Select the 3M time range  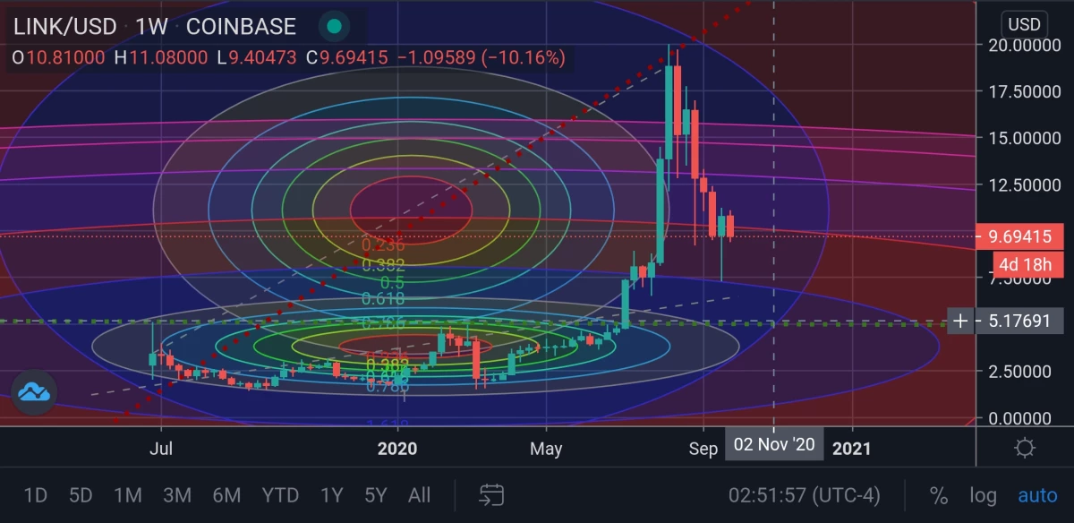click(177, 495)
